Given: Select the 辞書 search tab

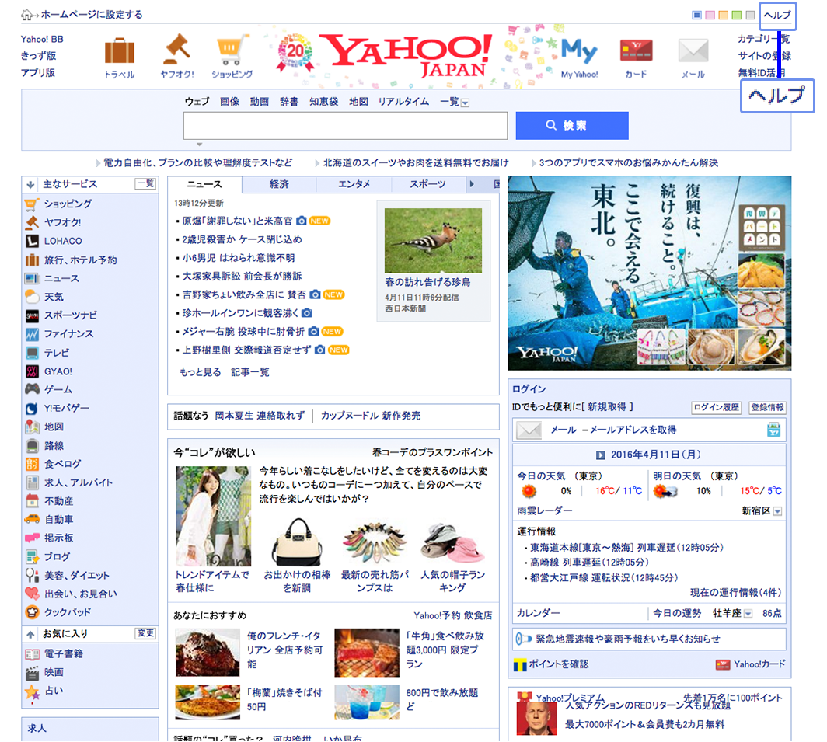Looking at the screenshot, I should point(289,102).
